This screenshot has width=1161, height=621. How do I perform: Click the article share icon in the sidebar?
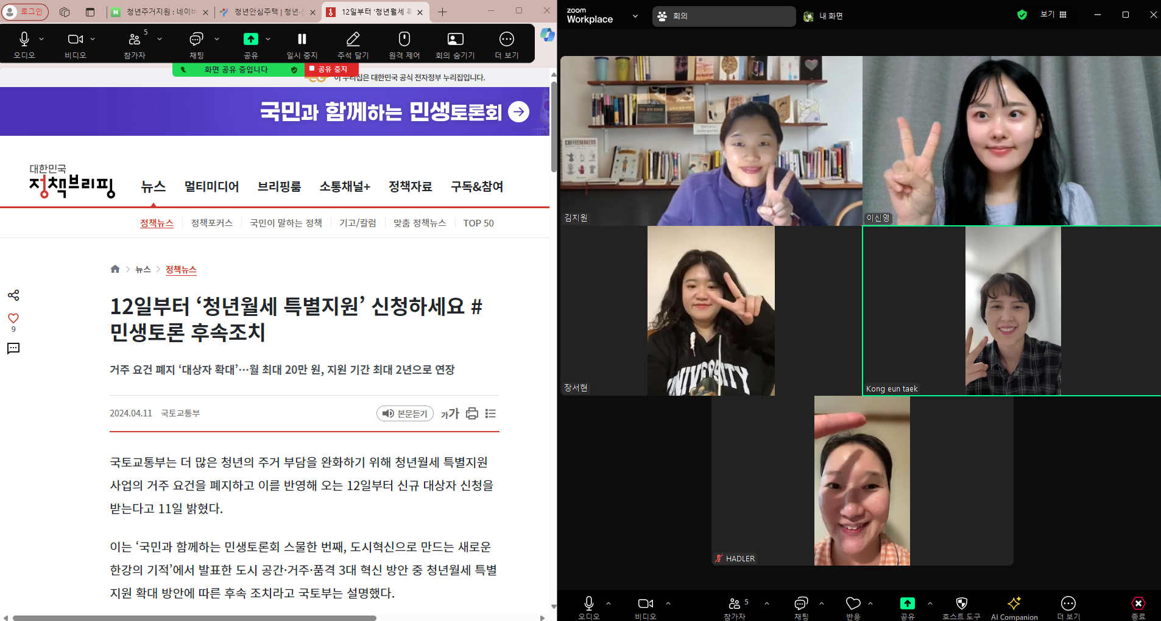coord(13,295)
